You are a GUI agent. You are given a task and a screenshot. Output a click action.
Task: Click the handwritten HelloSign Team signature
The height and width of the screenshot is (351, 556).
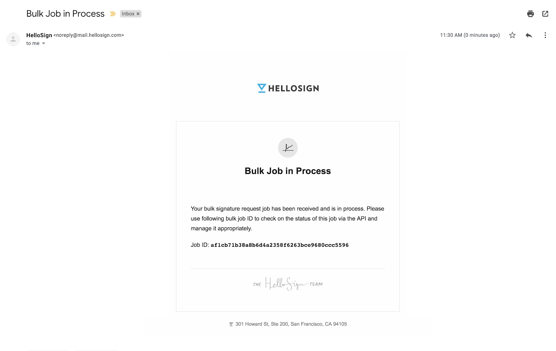pyautogui.click(x=288, y=284)
